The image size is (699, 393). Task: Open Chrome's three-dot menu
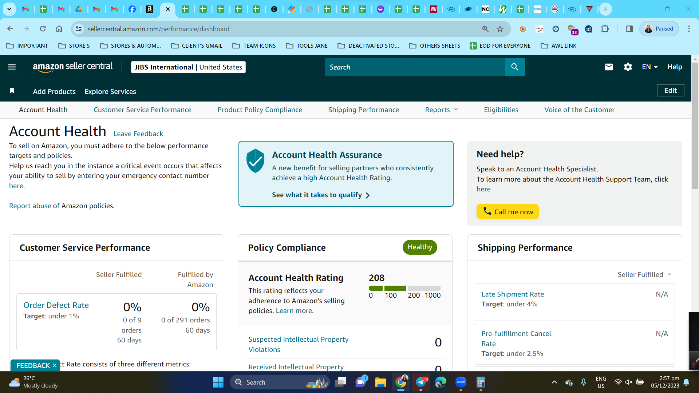tap(689, 29)
